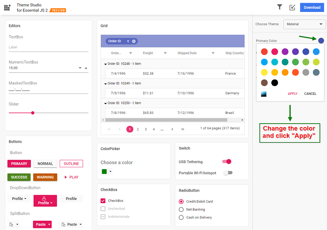This screenshot has width=327, height=230.
Task: Go to first page pager icon
Action: [109, 129]
